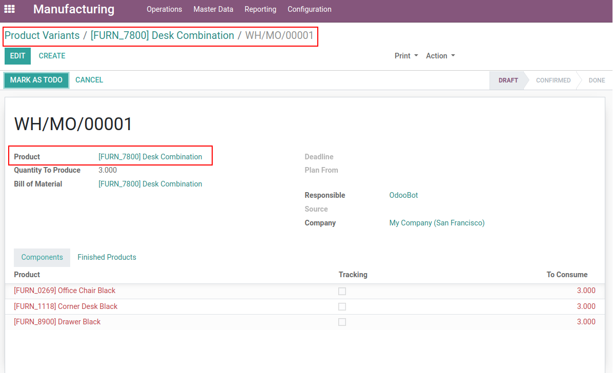The width and height of the screenshot is (613, 373).
Task: Cancel the manufacturing order
Action: click(x=89, y=80)
